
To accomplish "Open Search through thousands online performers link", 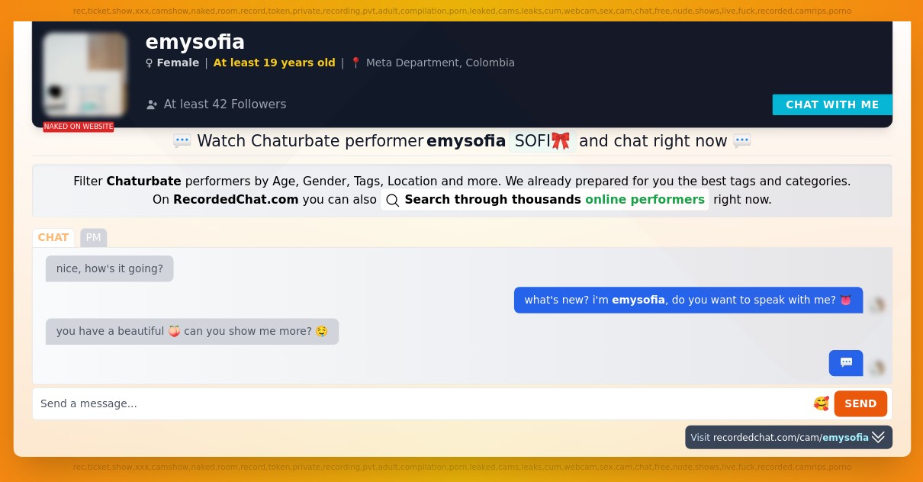I will pyautogui.click(x=545, y=200).
